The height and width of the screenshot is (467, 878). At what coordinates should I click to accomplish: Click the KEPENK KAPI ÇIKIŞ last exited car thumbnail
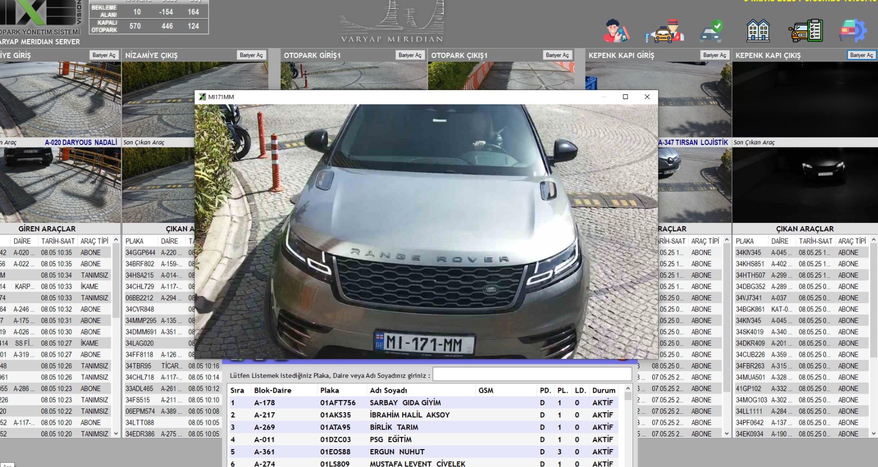tap(805, 185)
